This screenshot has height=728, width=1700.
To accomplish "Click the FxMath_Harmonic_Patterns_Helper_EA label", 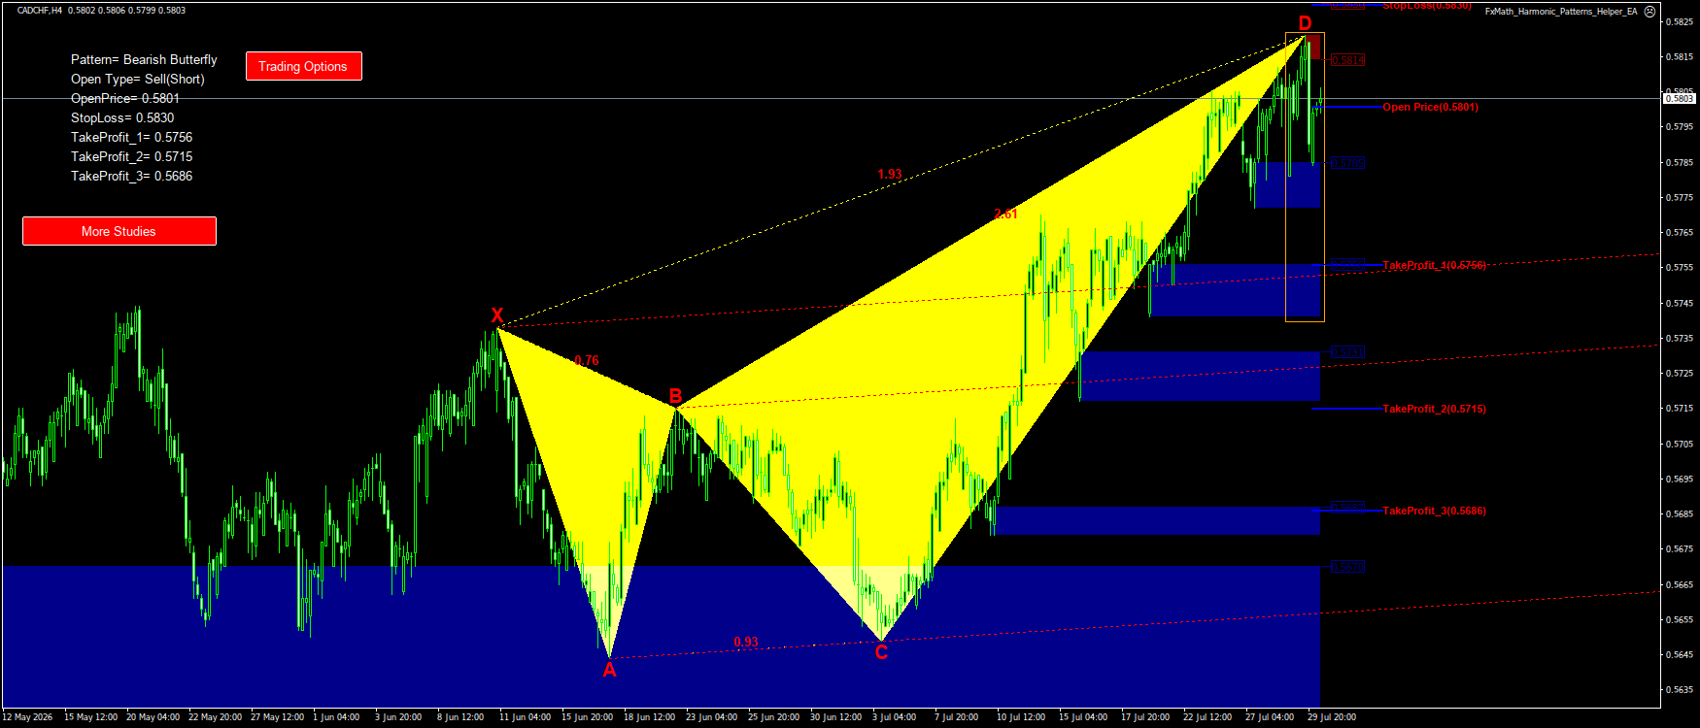I will coord(1561,12).
